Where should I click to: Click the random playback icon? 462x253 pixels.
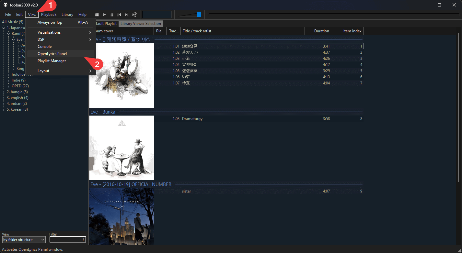click(134, 15)
